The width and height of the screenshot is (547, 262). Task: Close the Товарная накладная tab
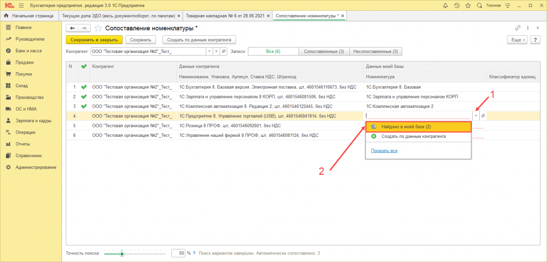[268, 16]
